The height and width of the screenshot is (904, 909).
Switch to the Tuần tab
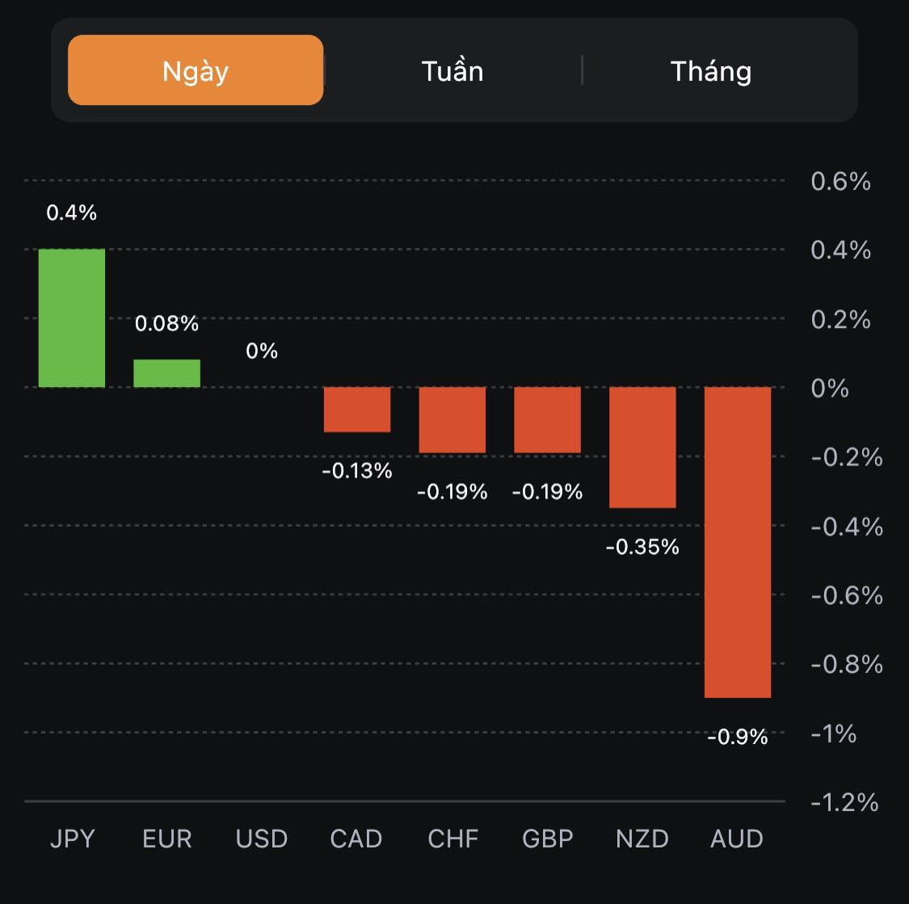pyautogui.click(x=452, y=71)
